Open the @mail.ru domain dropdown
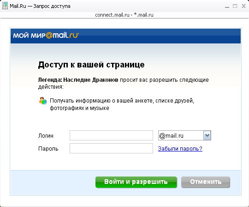The height and width of the screenshot is (207, 249). [x=184, y=135]
